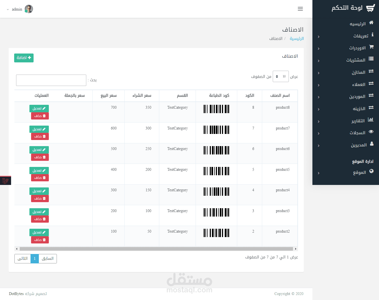Click the barcode of product8
This screenshot has height=300, width=379.
point(216,109)
